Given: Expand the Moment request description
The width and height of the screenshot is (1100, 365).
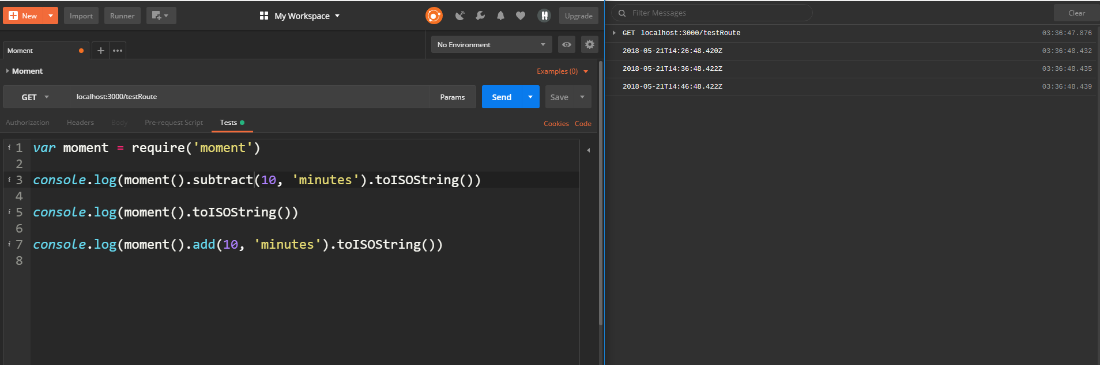Looking at the screenshot, I should (x=7, y=71).
